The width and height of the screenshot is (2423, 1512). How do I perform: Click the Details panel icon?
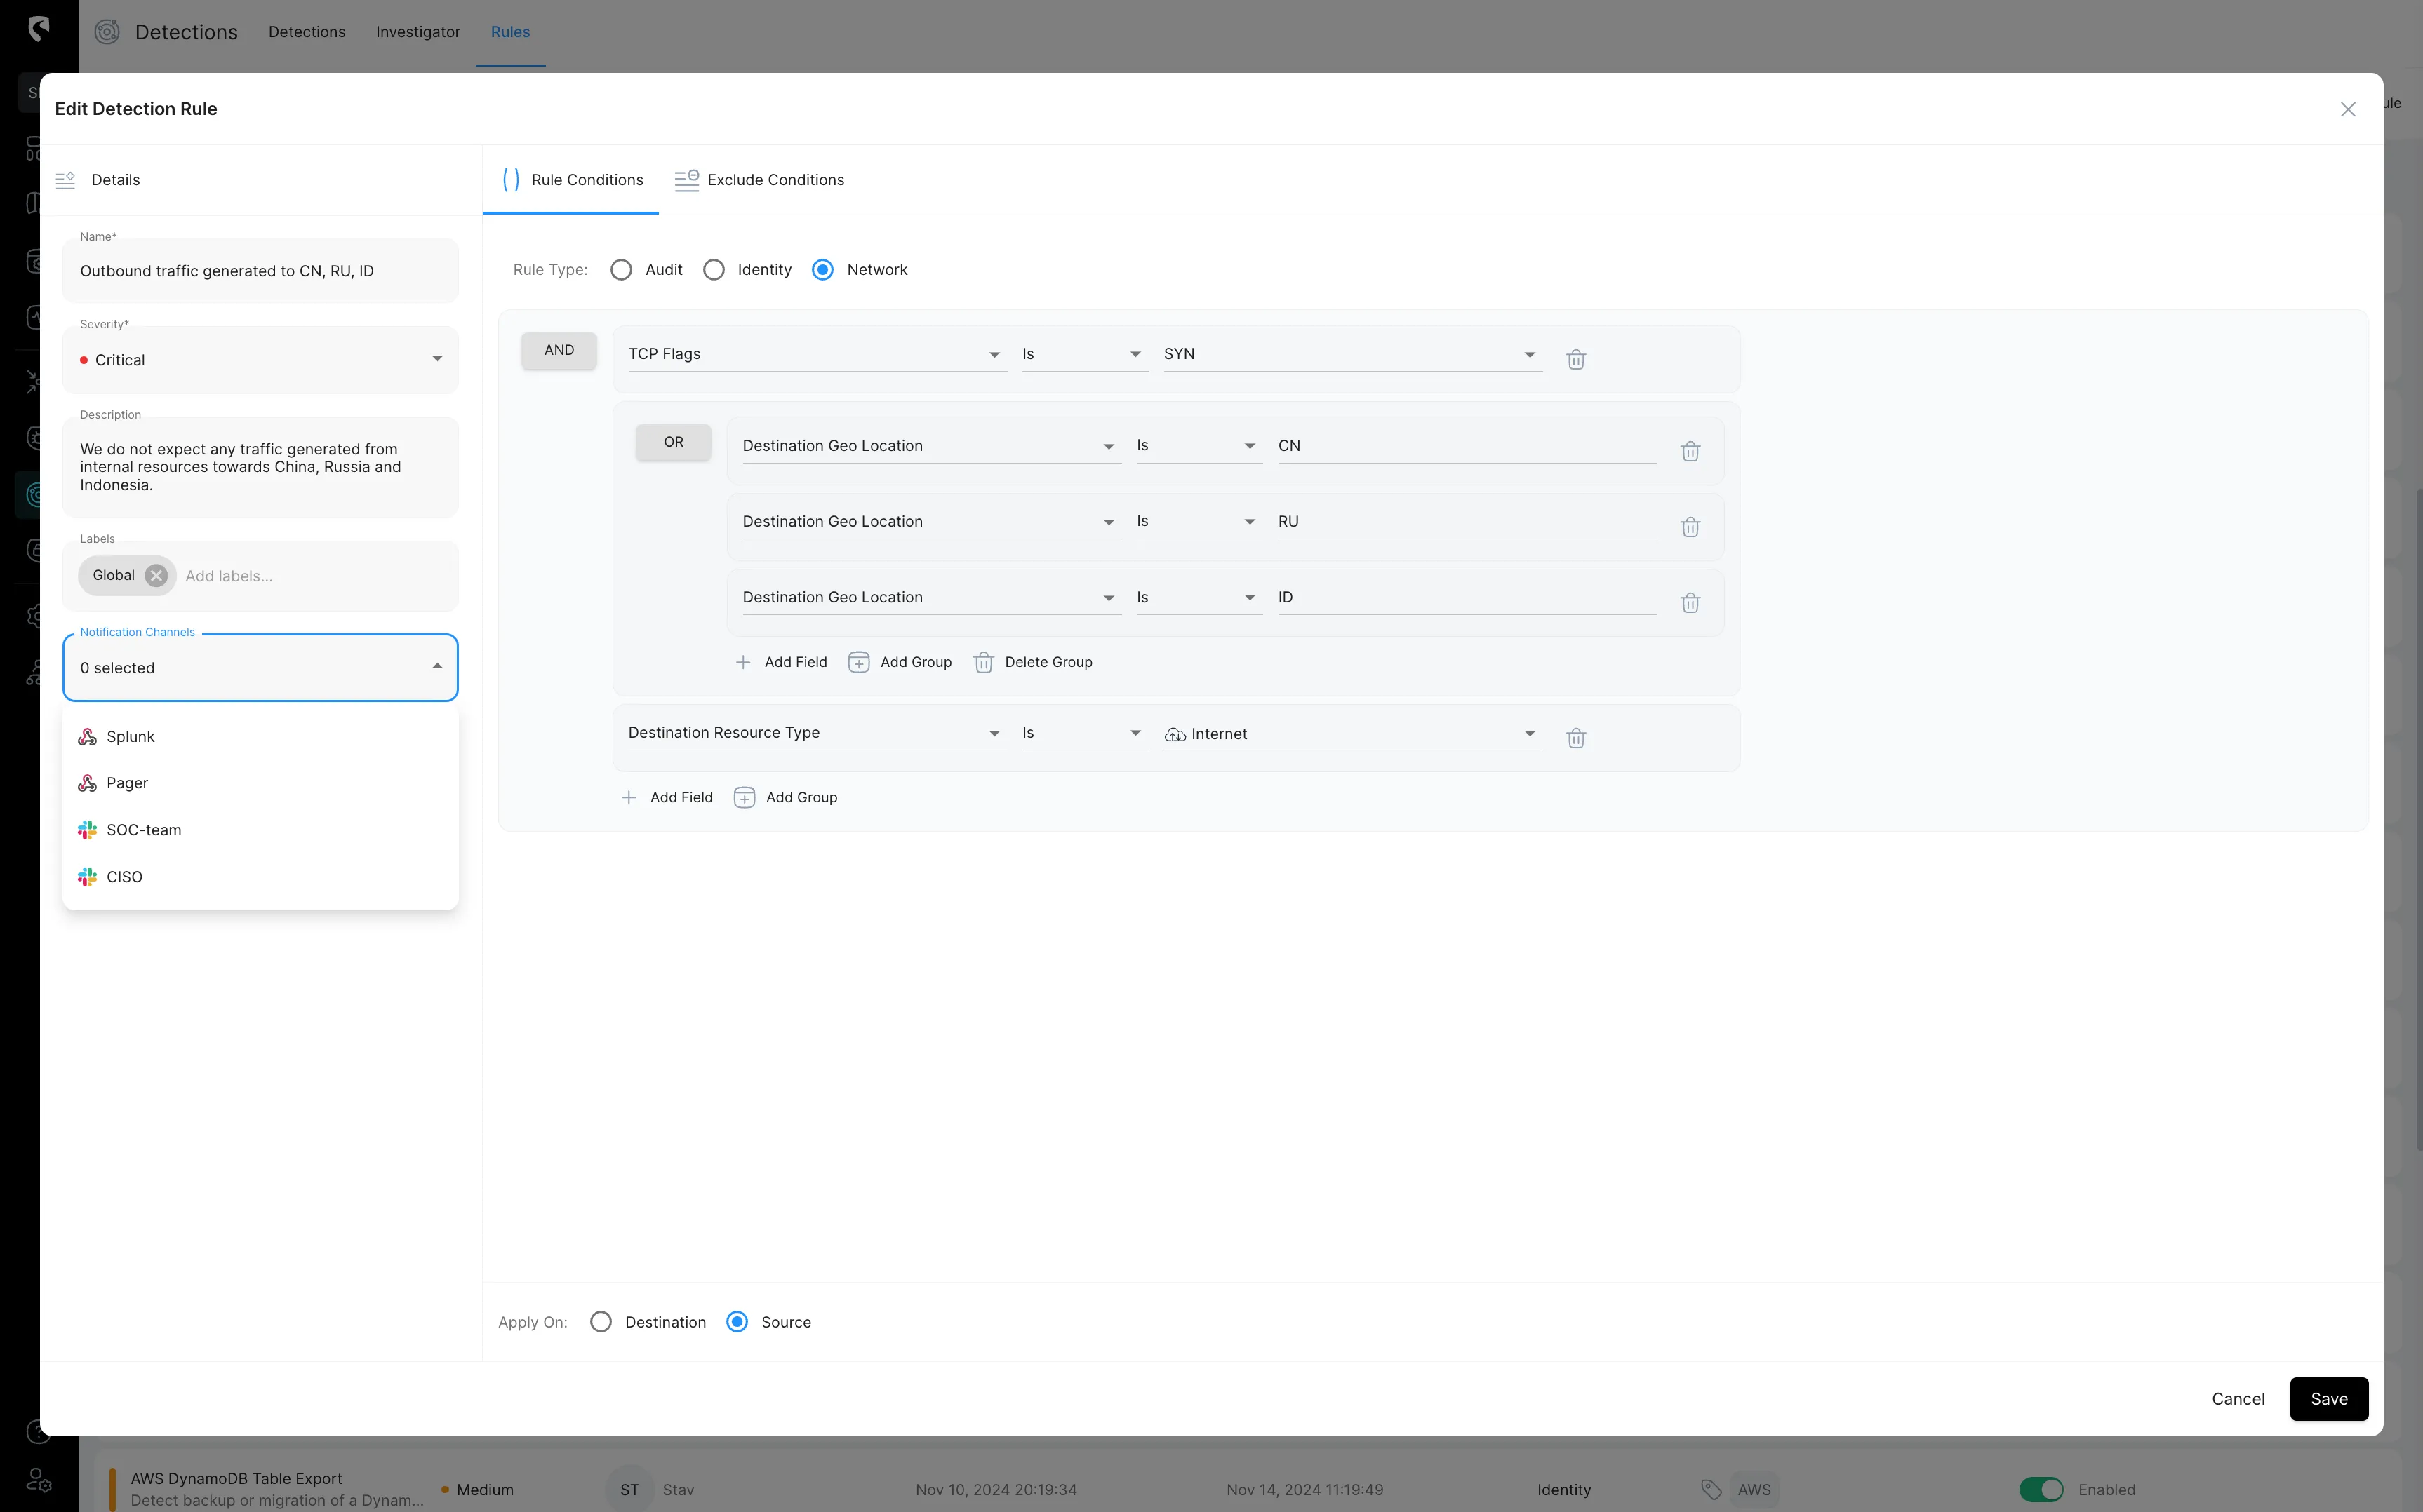coord(65,180)
